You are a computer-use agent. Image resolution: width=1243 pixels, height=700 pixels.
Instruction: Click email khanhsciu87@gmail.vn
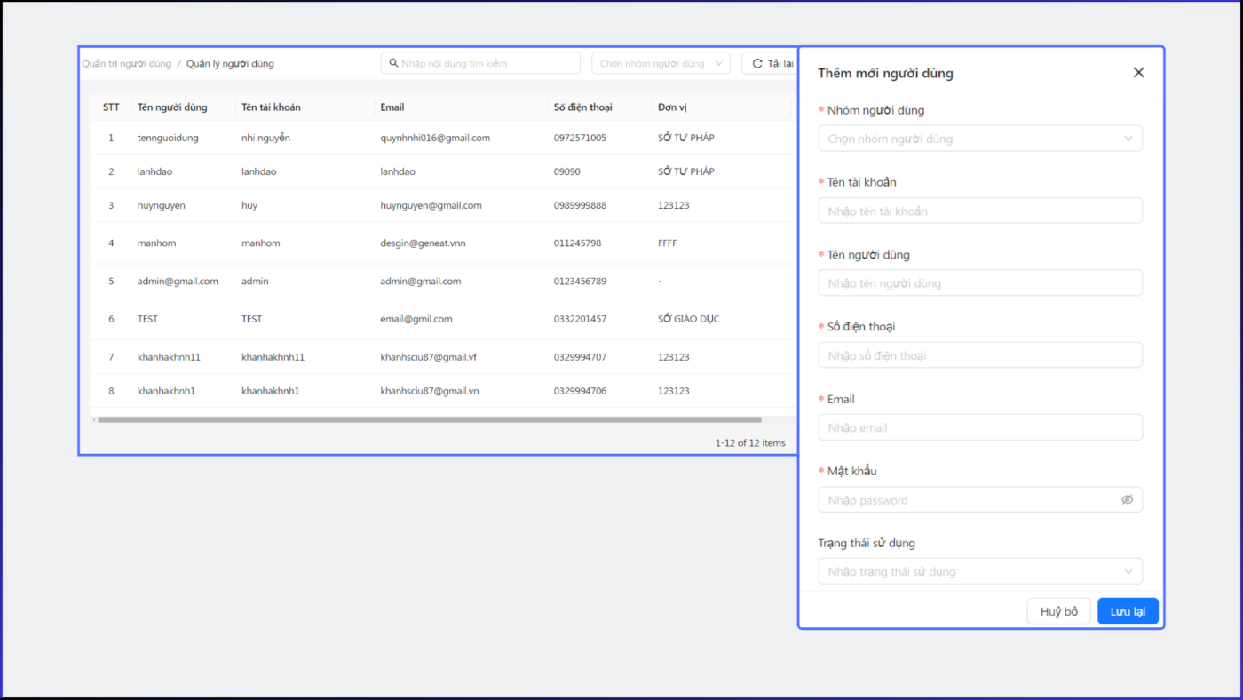coord(430,391)
